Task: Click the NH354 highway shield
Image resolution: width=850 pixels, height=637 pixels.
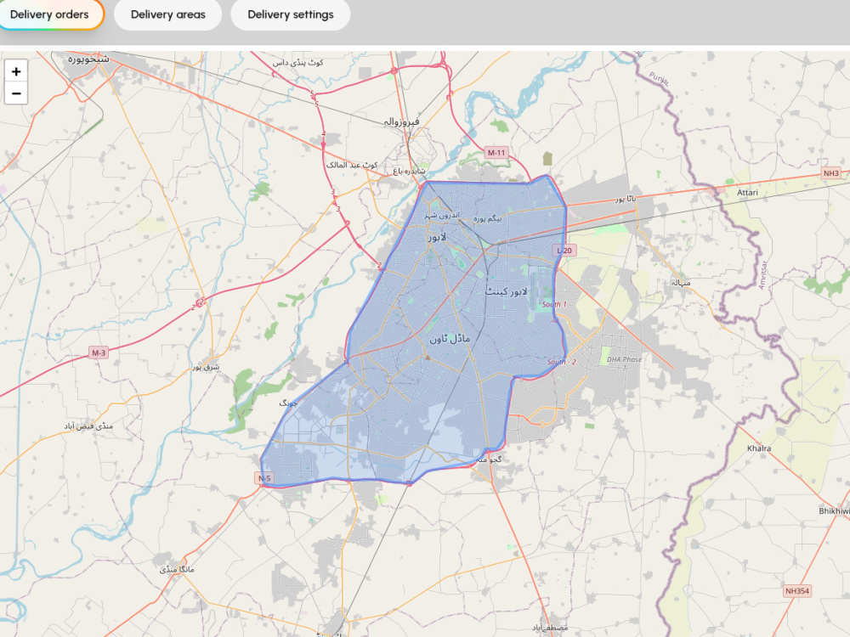Action: 797,591
